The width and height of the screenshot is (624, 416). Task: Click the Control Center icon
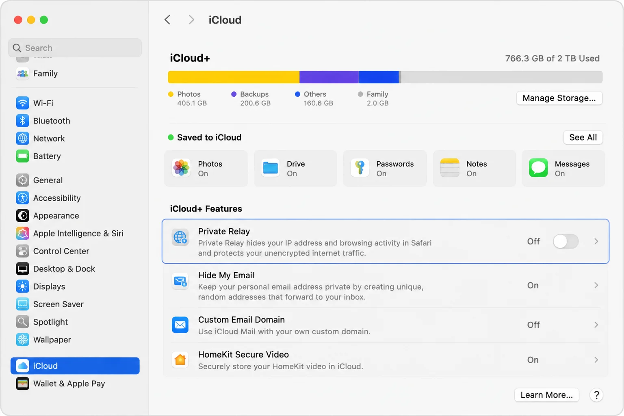[x=23, y=251]
